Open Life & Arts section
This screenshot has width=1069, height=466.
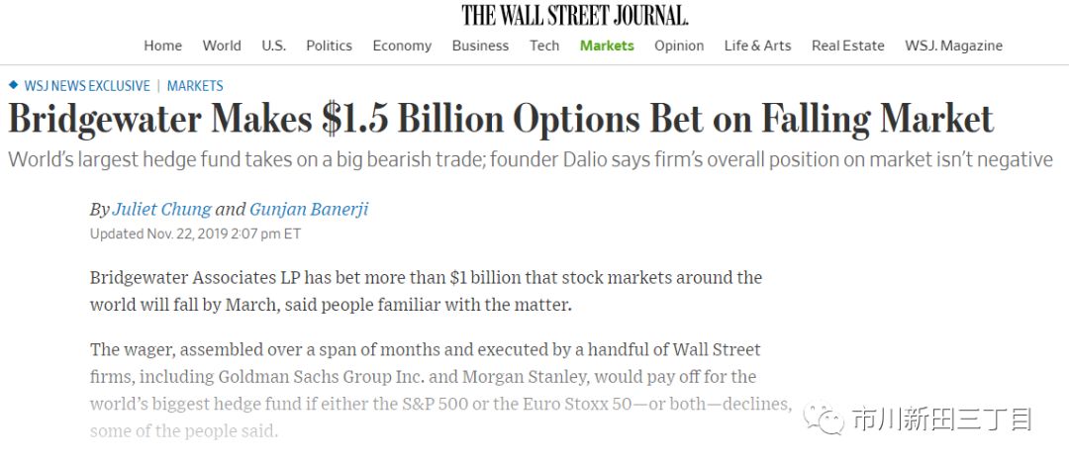[x=757, y=46]
